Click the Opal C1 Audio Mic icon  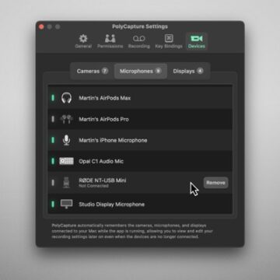pos(66,161)
